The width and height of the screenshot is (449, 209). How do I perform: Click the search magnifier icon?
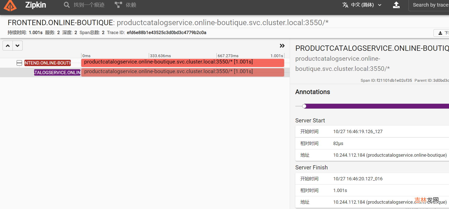click(x=67, y=5)
